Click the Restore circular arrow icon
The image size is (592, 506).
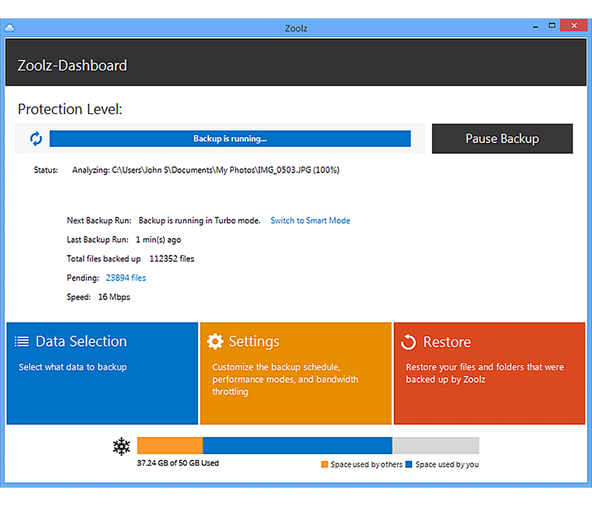click(x=408, y=341)
